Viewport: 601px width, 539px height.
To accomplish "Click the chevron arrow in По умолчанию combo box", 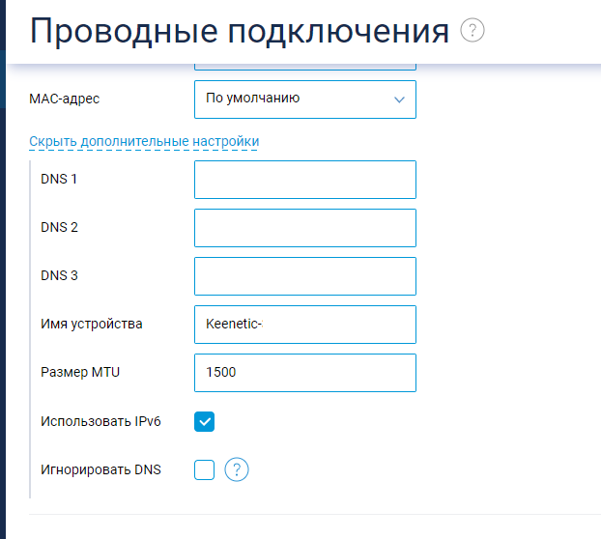I will click(400, 99).
